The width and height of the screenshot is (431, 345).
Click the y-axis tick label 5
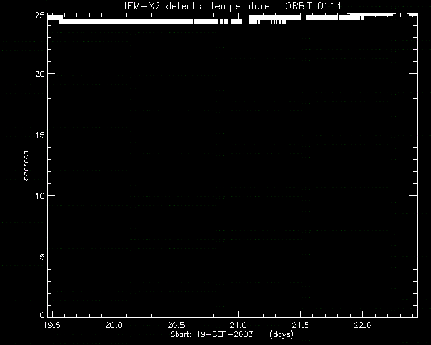(x=42, y=257)
